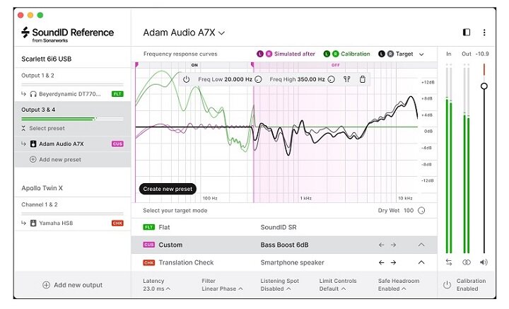Click the Create new preset button

pyautogui.click(x=168, y=189)
